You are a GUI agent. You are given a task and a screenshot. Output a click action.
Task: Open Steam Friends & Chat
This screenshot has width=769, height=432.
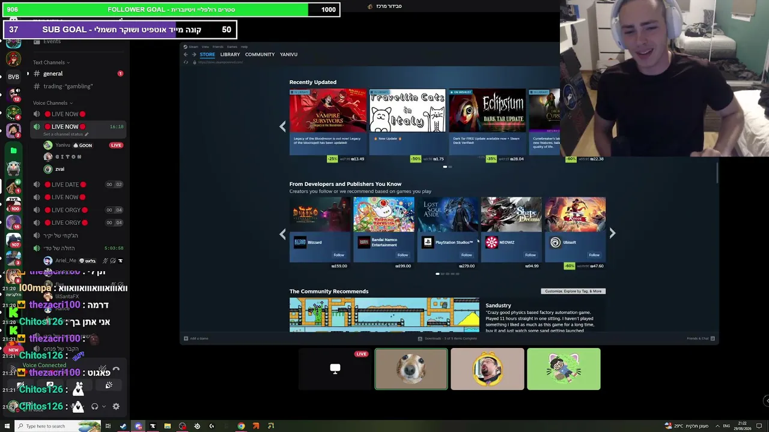tap(701, 338)
